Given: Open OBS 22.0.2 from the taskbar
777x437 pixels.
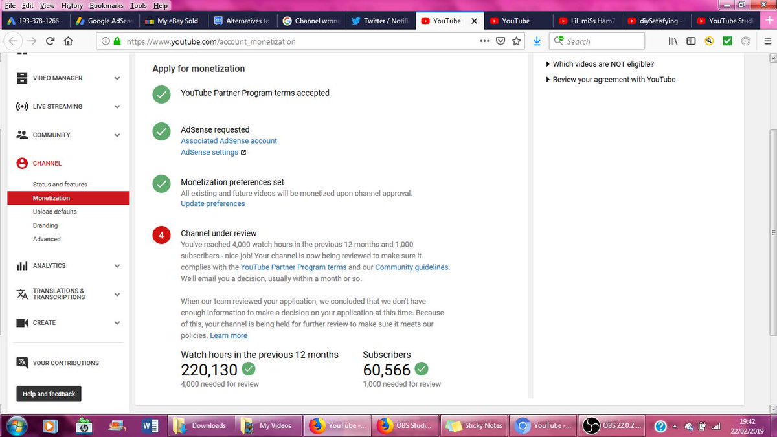Looking at the screenshot, I should pyautogui.click(x=612, y=425).
